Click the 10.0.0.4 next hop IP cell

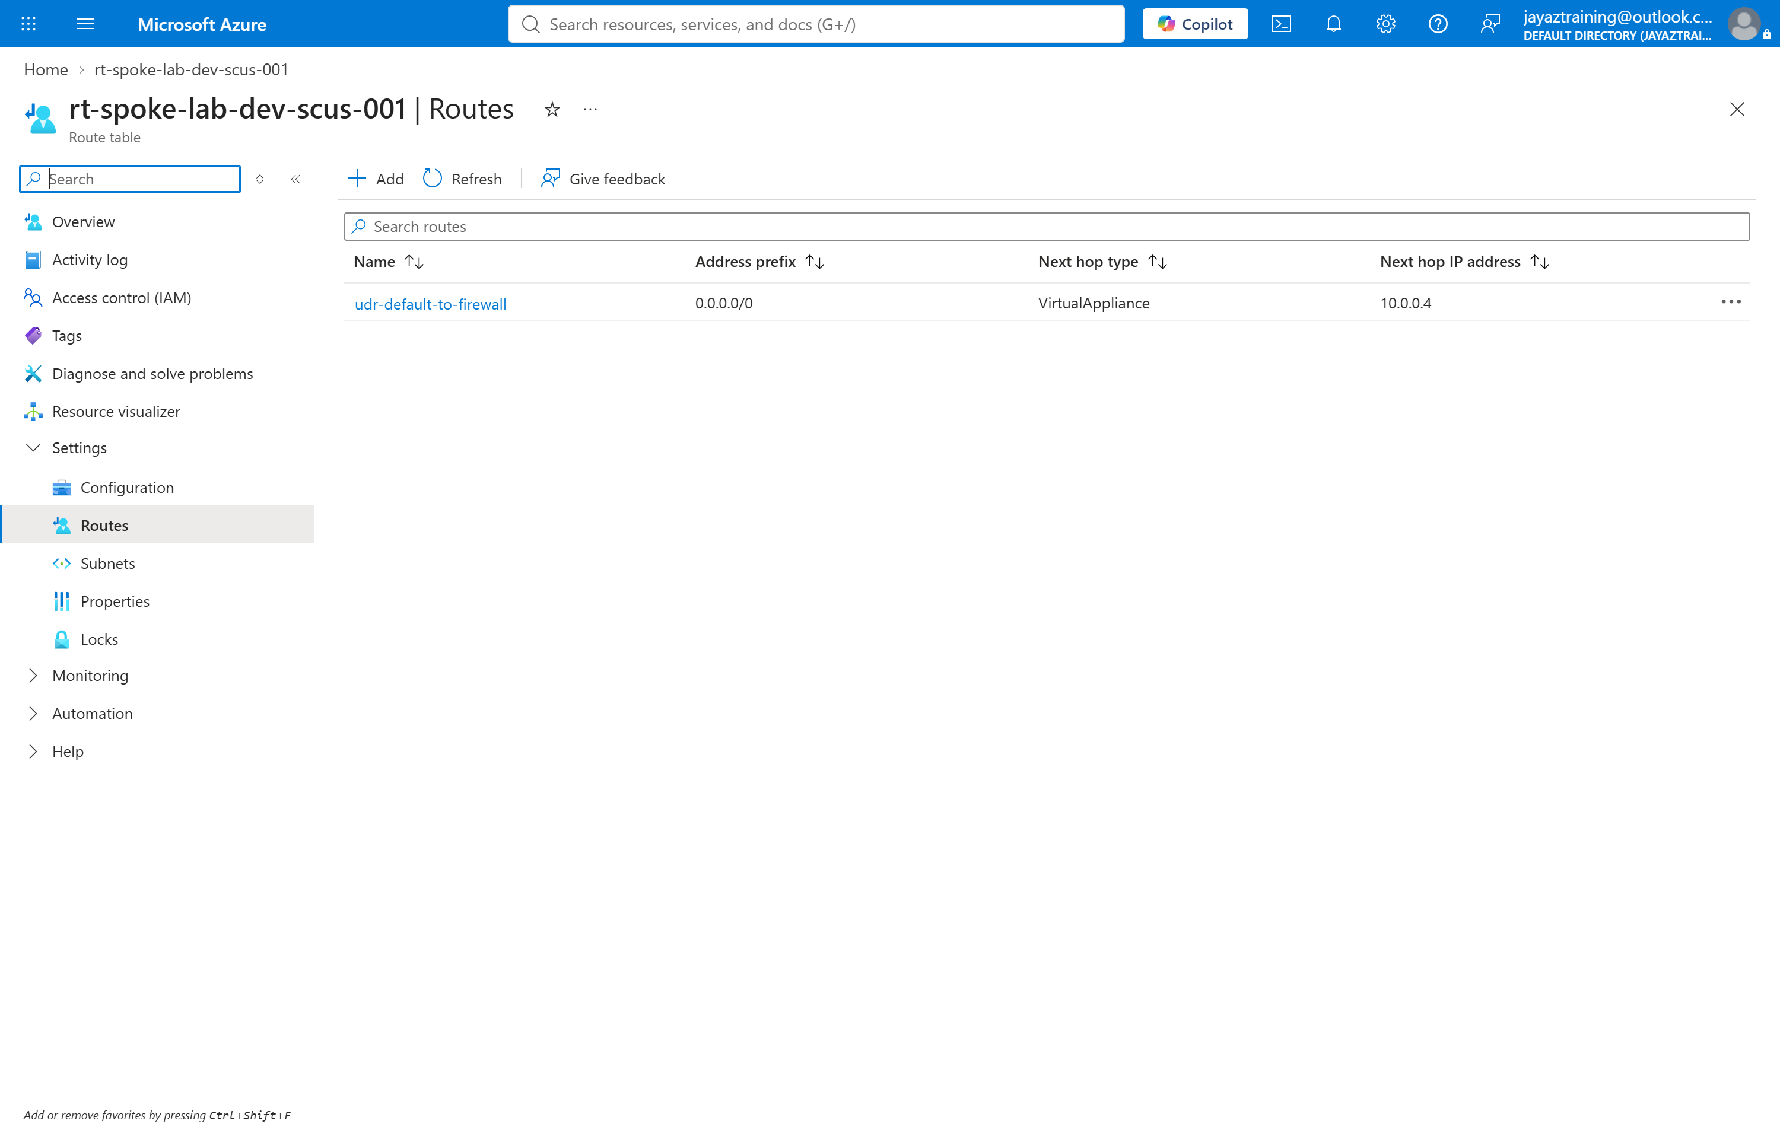click(1405, 303)
